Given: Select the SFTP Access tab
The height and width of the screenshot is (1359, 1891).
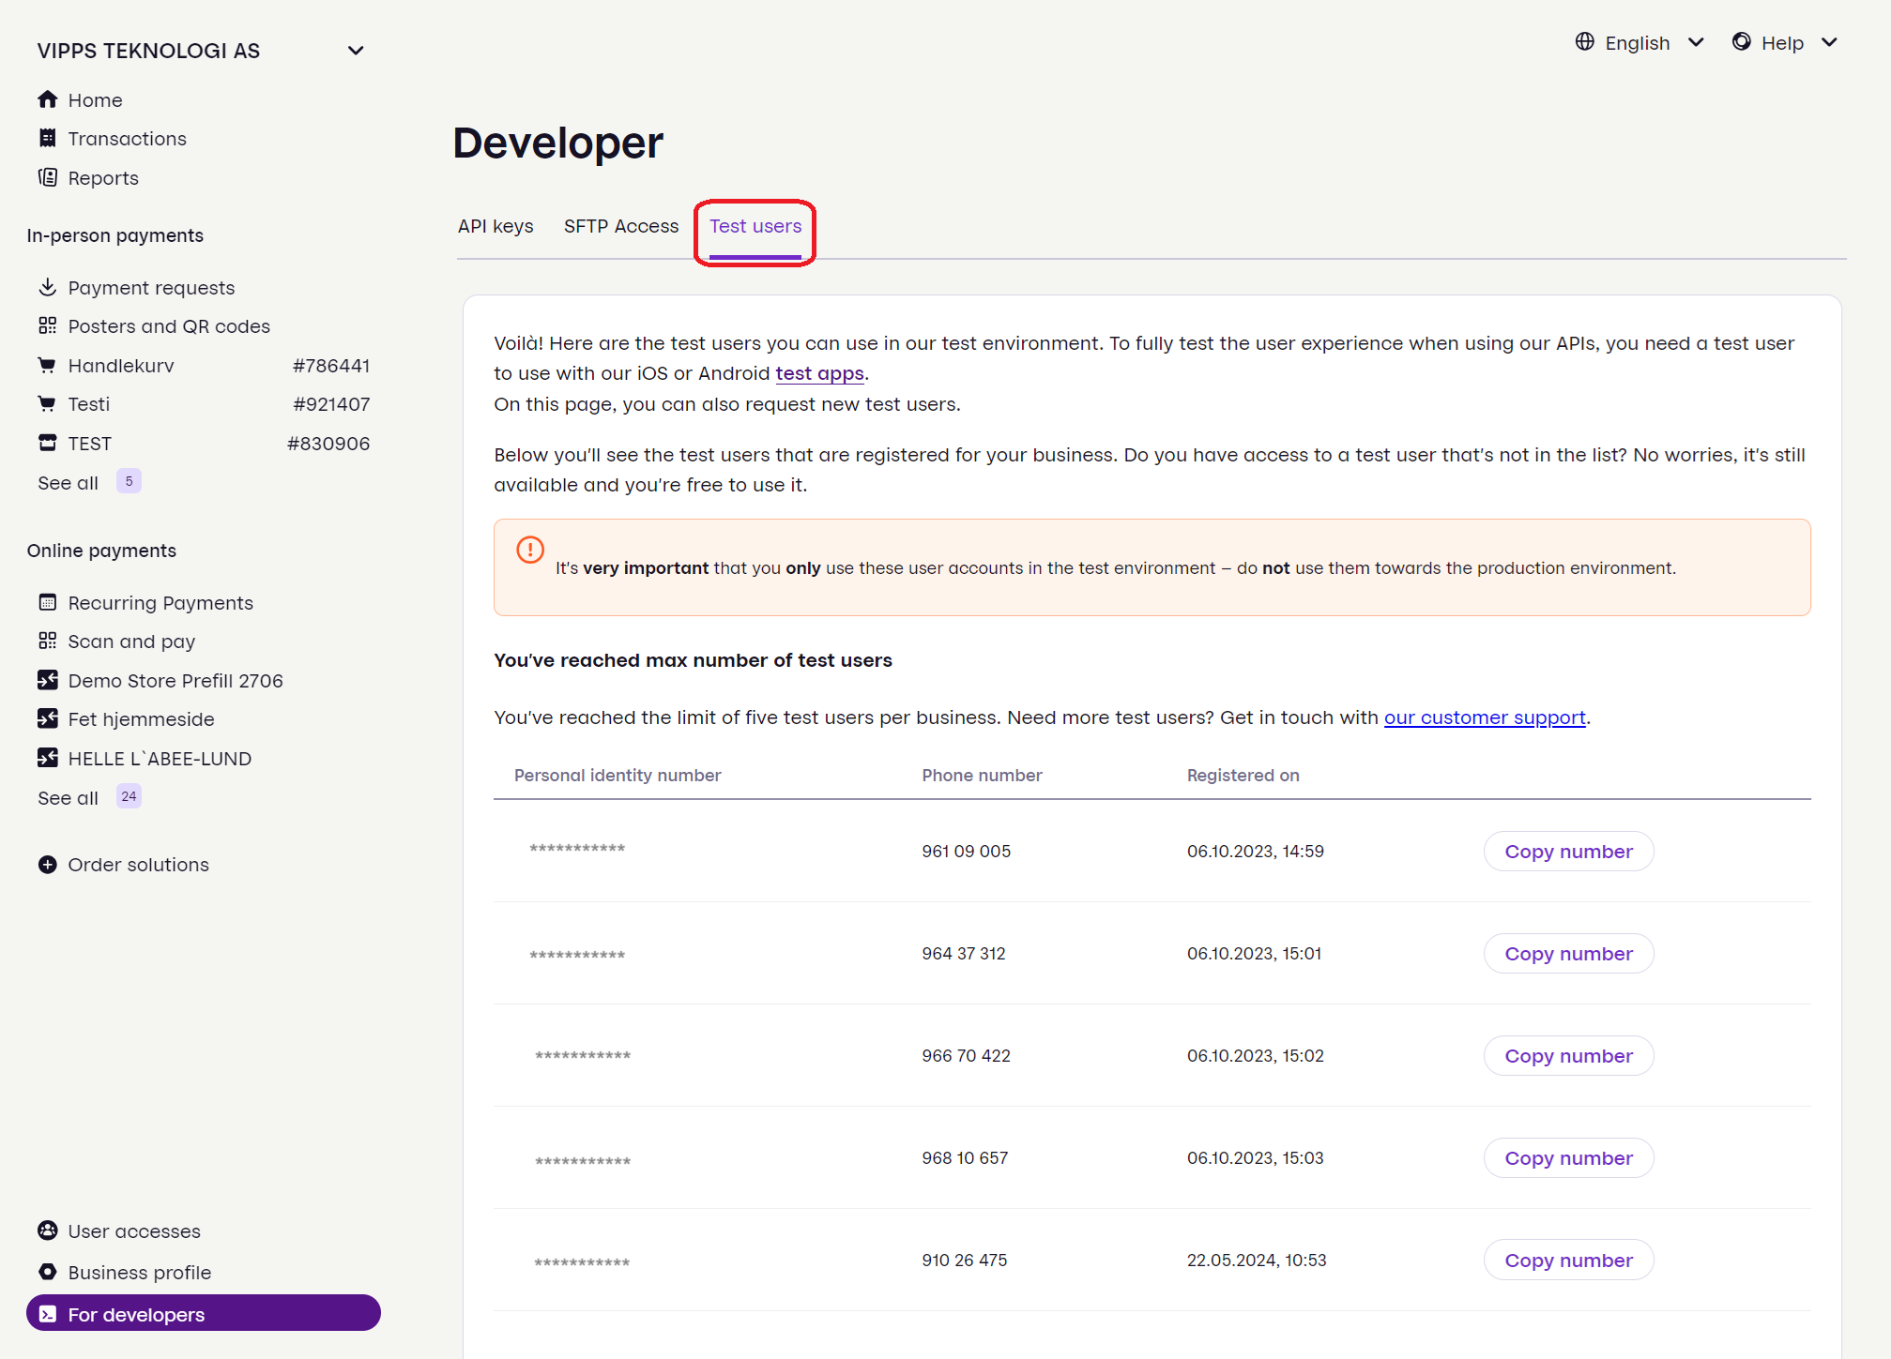Looking at the screenshot, I should [618, 228].
